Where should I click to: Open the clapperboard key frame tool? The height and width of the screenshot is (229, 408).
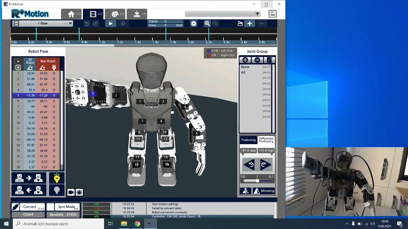[240, 23]
